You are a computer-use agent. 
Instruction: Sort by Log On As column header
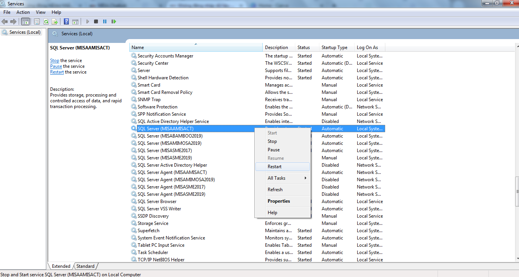click(370, 48)
